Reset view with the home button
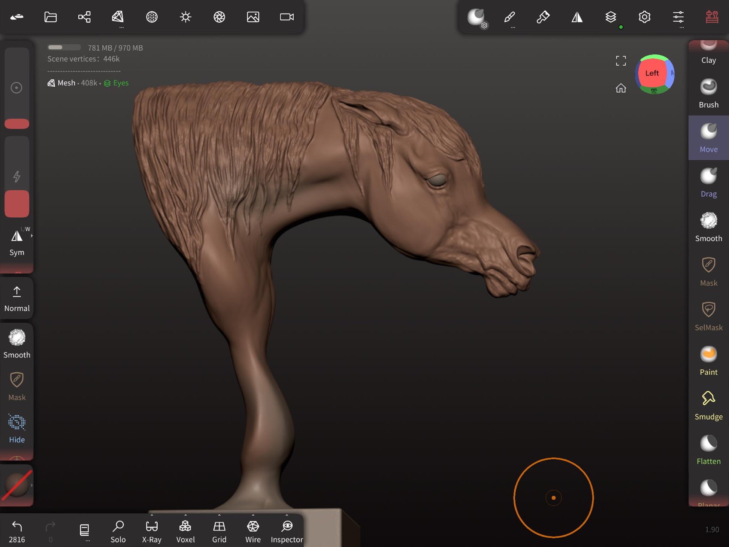The width and height of the screenshot is (729, 547). [621, 88]
